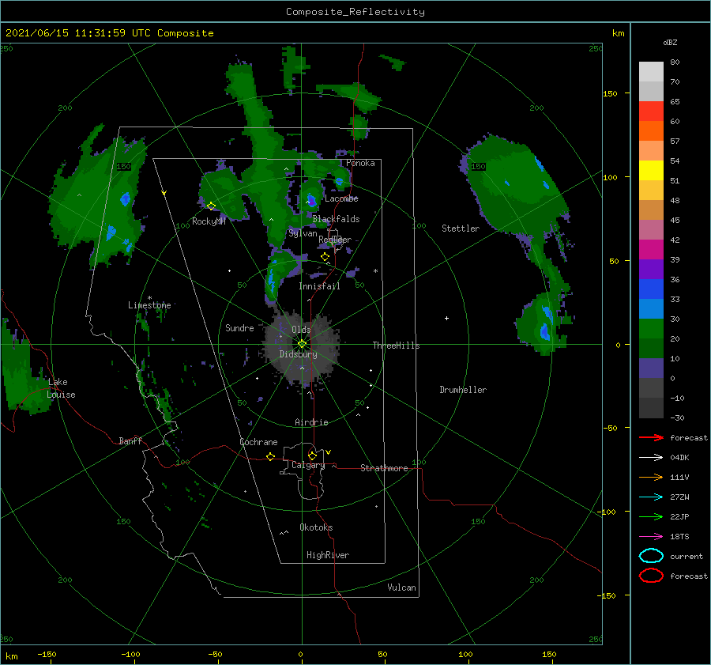Click the magenta 18TS arrow in legend
Screen dimensions: 711x665
[651, 537]
